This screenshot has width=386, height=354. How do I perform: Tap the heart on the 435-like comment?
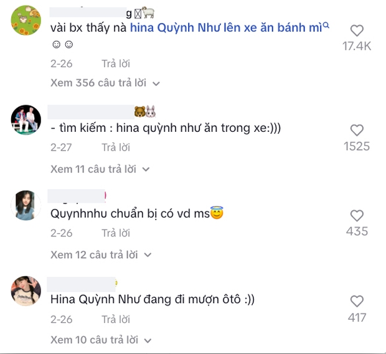click(357, 216)
